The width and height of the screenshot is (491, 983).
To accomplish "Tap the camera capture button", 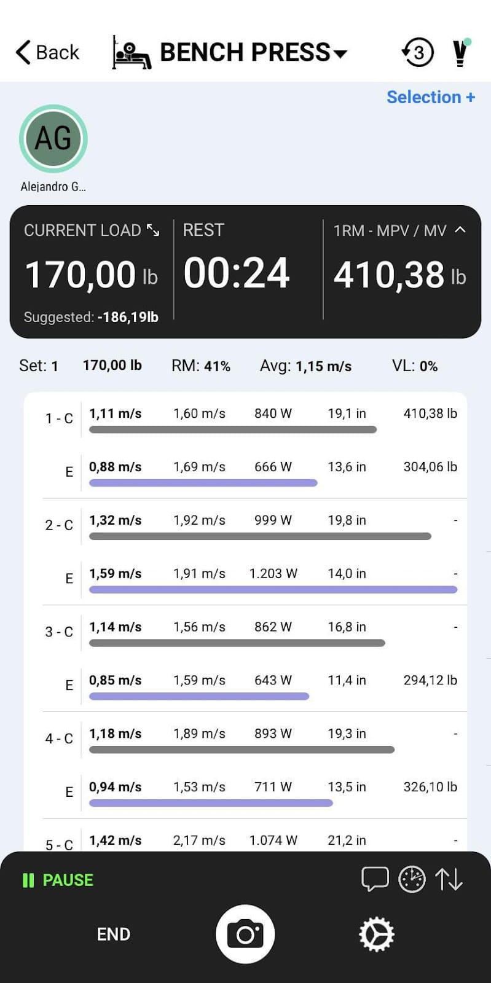I will click(245, 934).
